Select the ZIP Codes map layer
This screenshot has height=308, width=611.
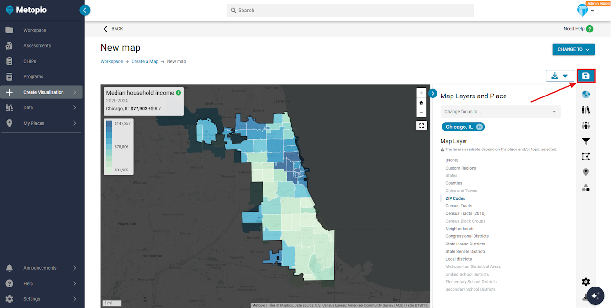pos(455,198)
